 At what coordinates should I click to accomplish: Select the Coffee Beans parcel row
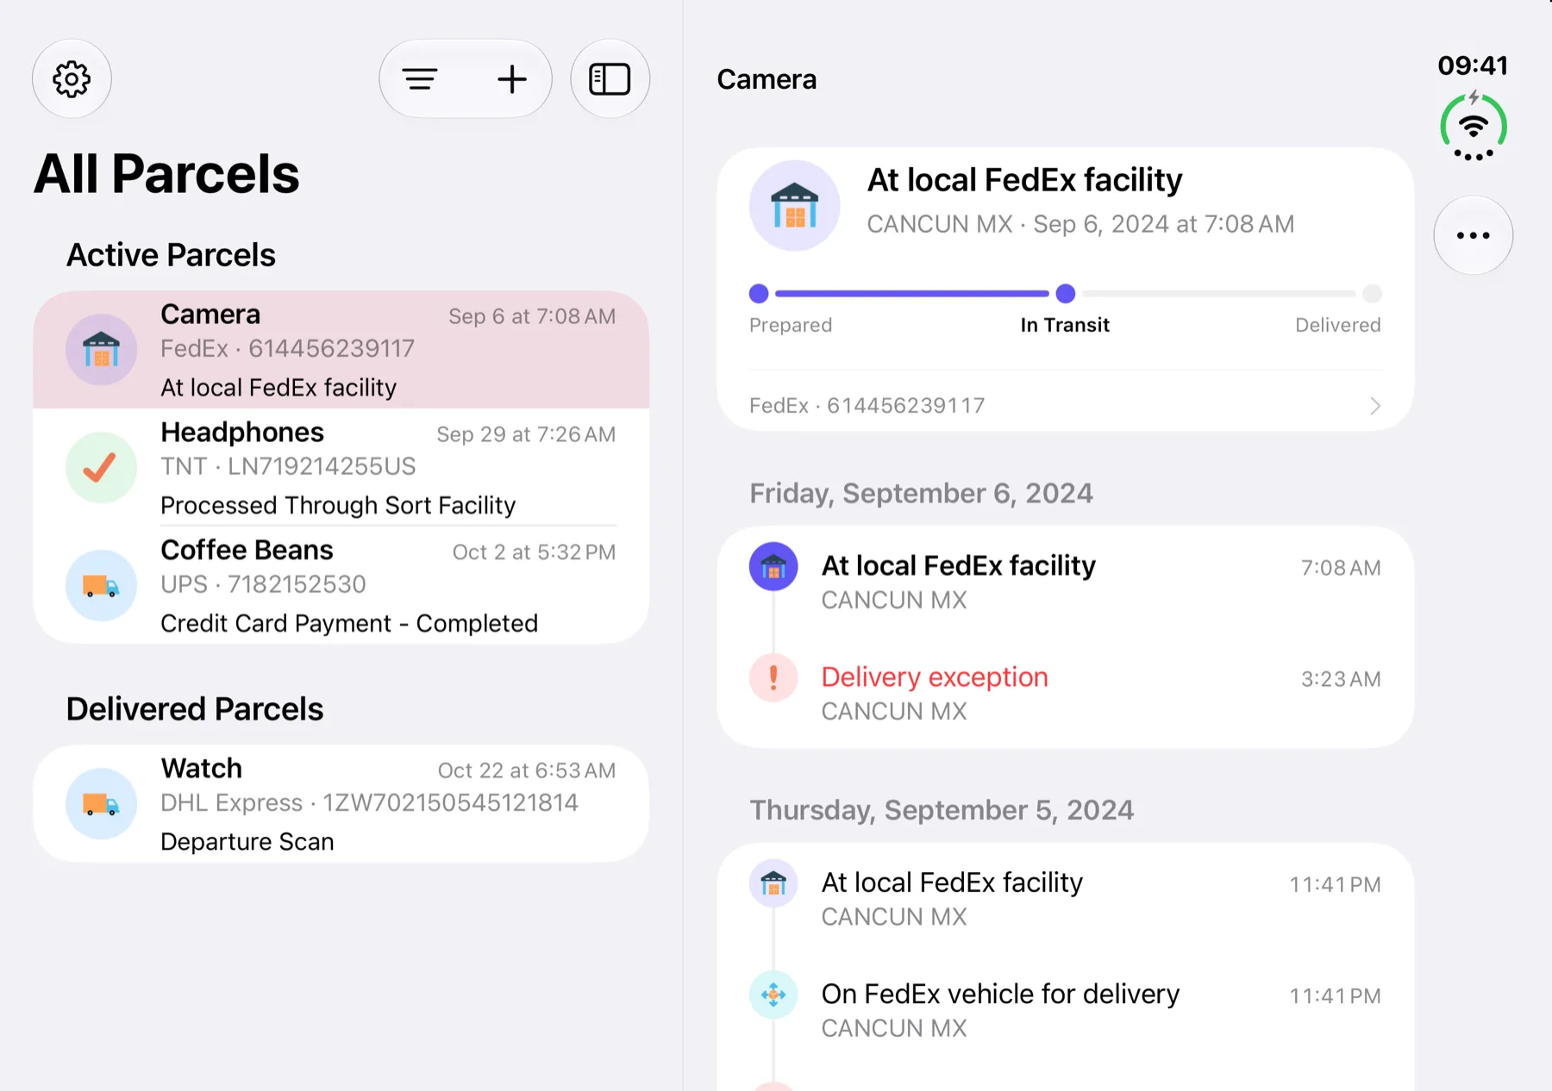pyautogui.click(x=341, y=585)
